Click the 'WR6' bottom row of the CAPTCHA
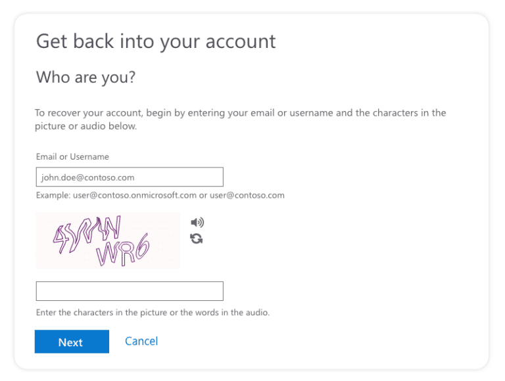Viewport: 505px width, 381px height. tap(123, 251)
